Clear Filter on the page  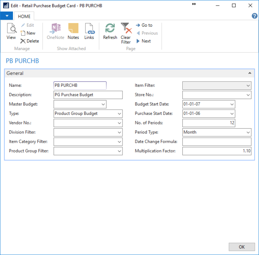point(126,33)
